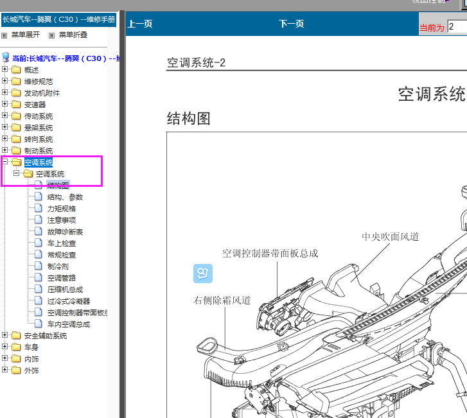Click the page icon beside 制冷剂
The height and width of the screenshot is (418, 467).
coord(39,266)
